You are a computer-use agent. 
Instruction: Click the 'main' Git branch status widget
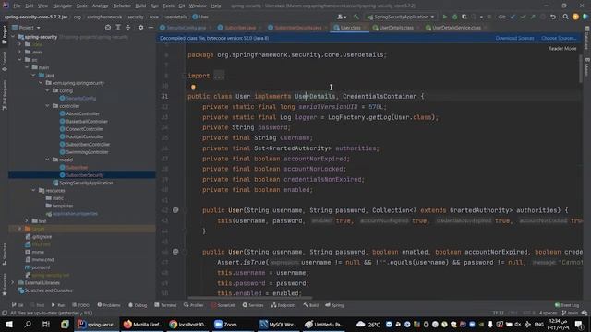pos(570,313)
